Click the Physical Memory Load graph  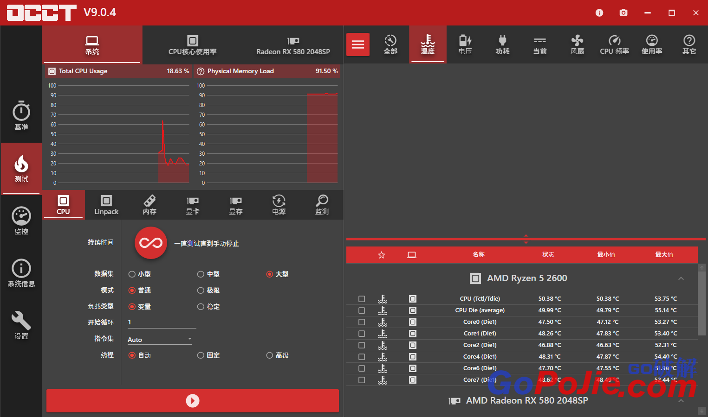coord(267,134)
